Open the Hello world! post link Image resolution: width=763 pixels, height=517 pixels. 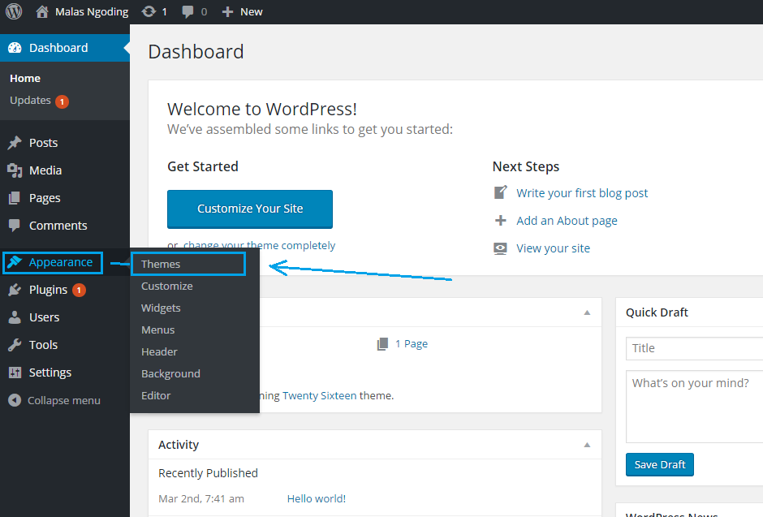pos(317,498)
